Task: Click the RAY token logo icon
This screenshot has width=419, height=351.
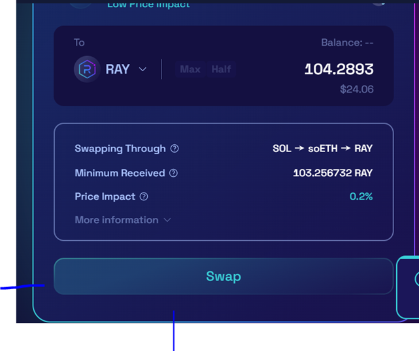Action: click(87, 69)
